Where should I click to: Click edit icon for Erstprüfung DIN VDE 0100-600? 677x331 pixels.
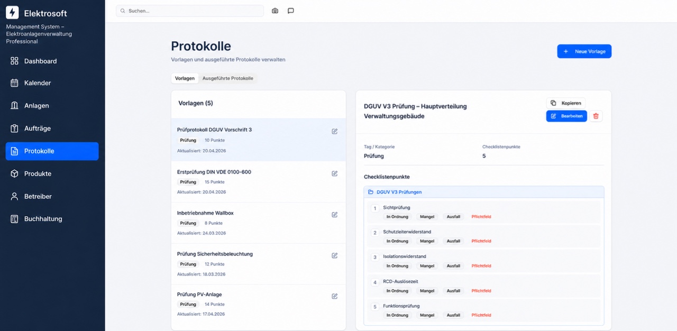[335, 173]
